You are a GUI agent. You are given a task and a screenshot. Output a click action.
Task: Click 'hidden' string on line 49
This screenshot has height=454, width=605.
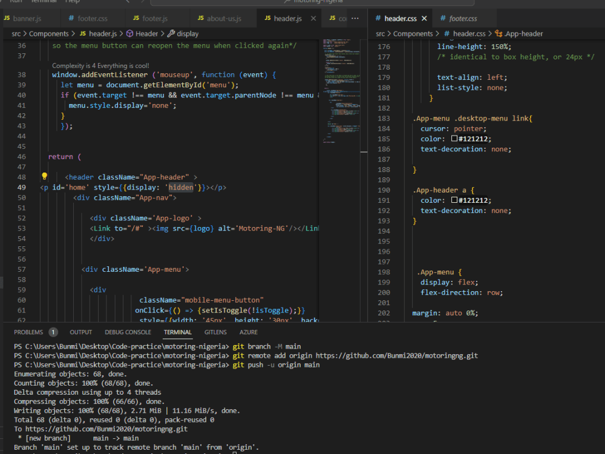(x=181, y=187)
